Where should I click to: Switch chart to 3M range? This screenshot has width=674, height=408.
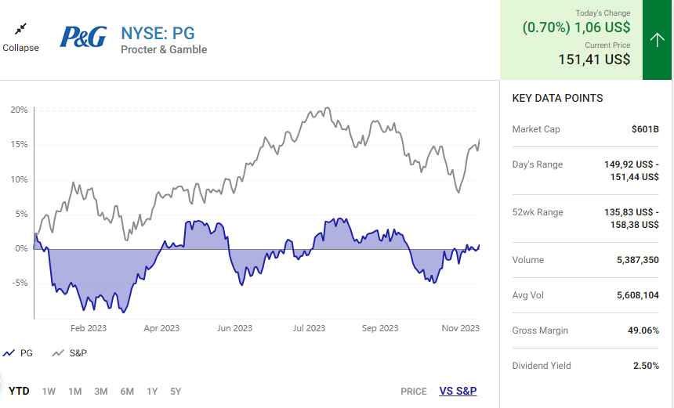[100, 391]
